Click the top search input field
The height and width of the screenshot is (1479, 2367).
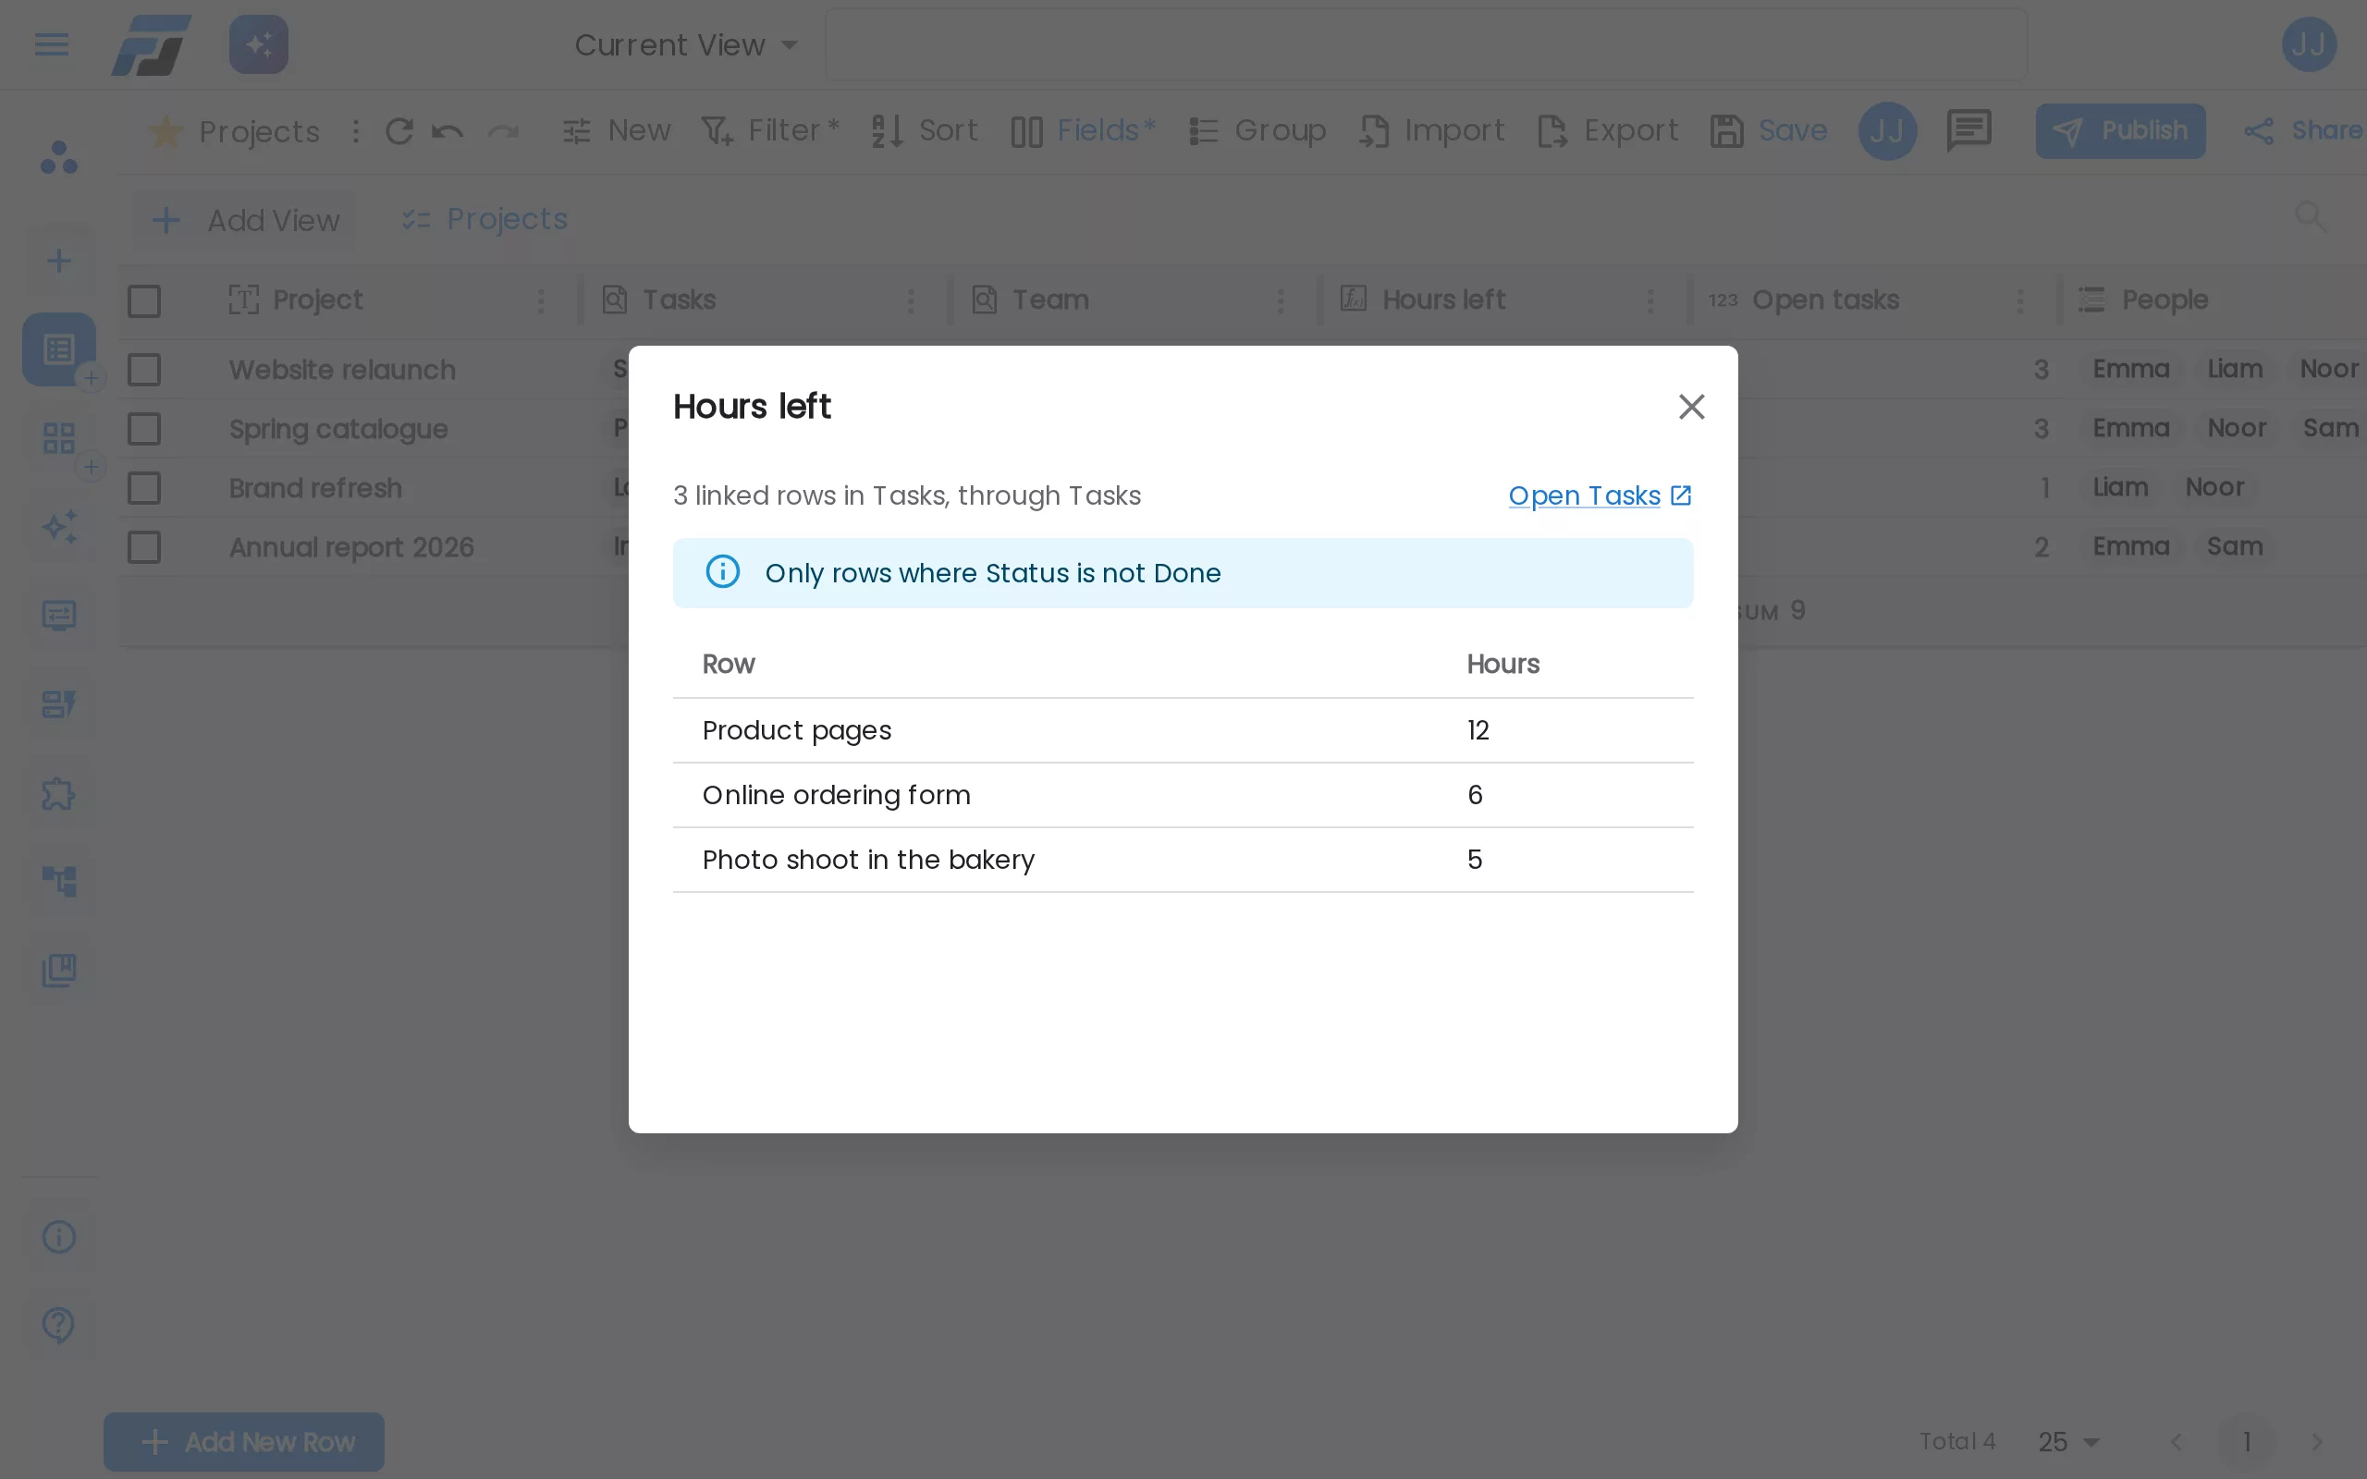point(1426,45)
